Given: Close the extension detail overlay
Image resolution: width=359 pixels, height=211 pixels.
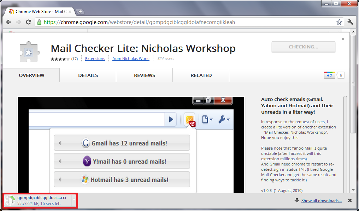Looking at the screenshot, I should tap(343, 39).
